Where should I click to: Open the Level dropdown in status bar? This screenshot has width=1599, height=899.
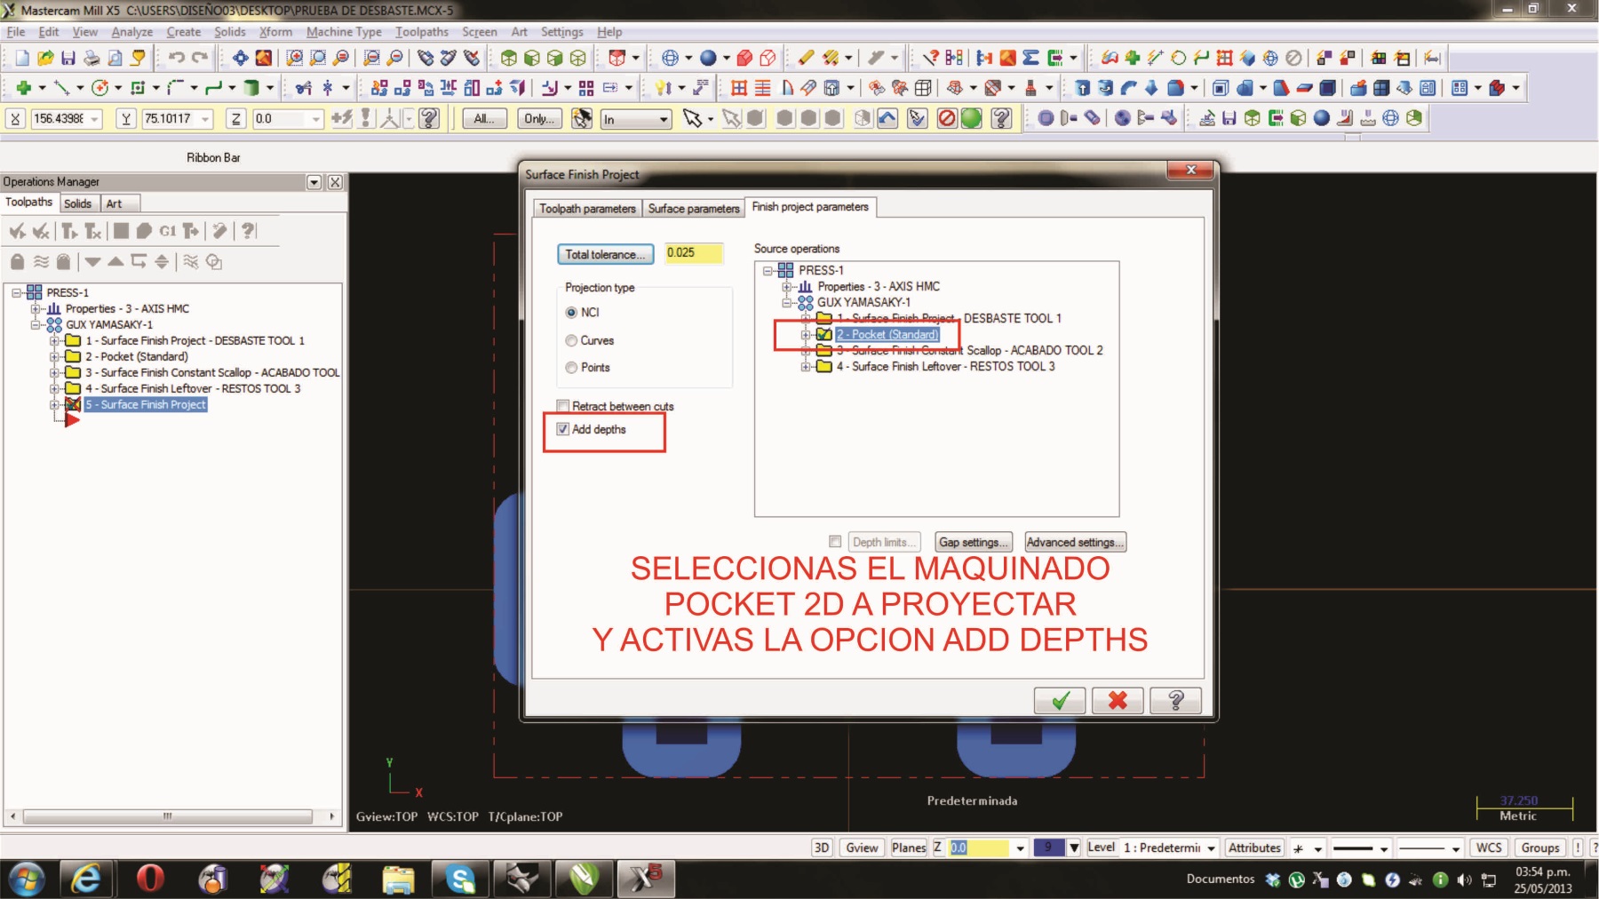click(1211, 848)
